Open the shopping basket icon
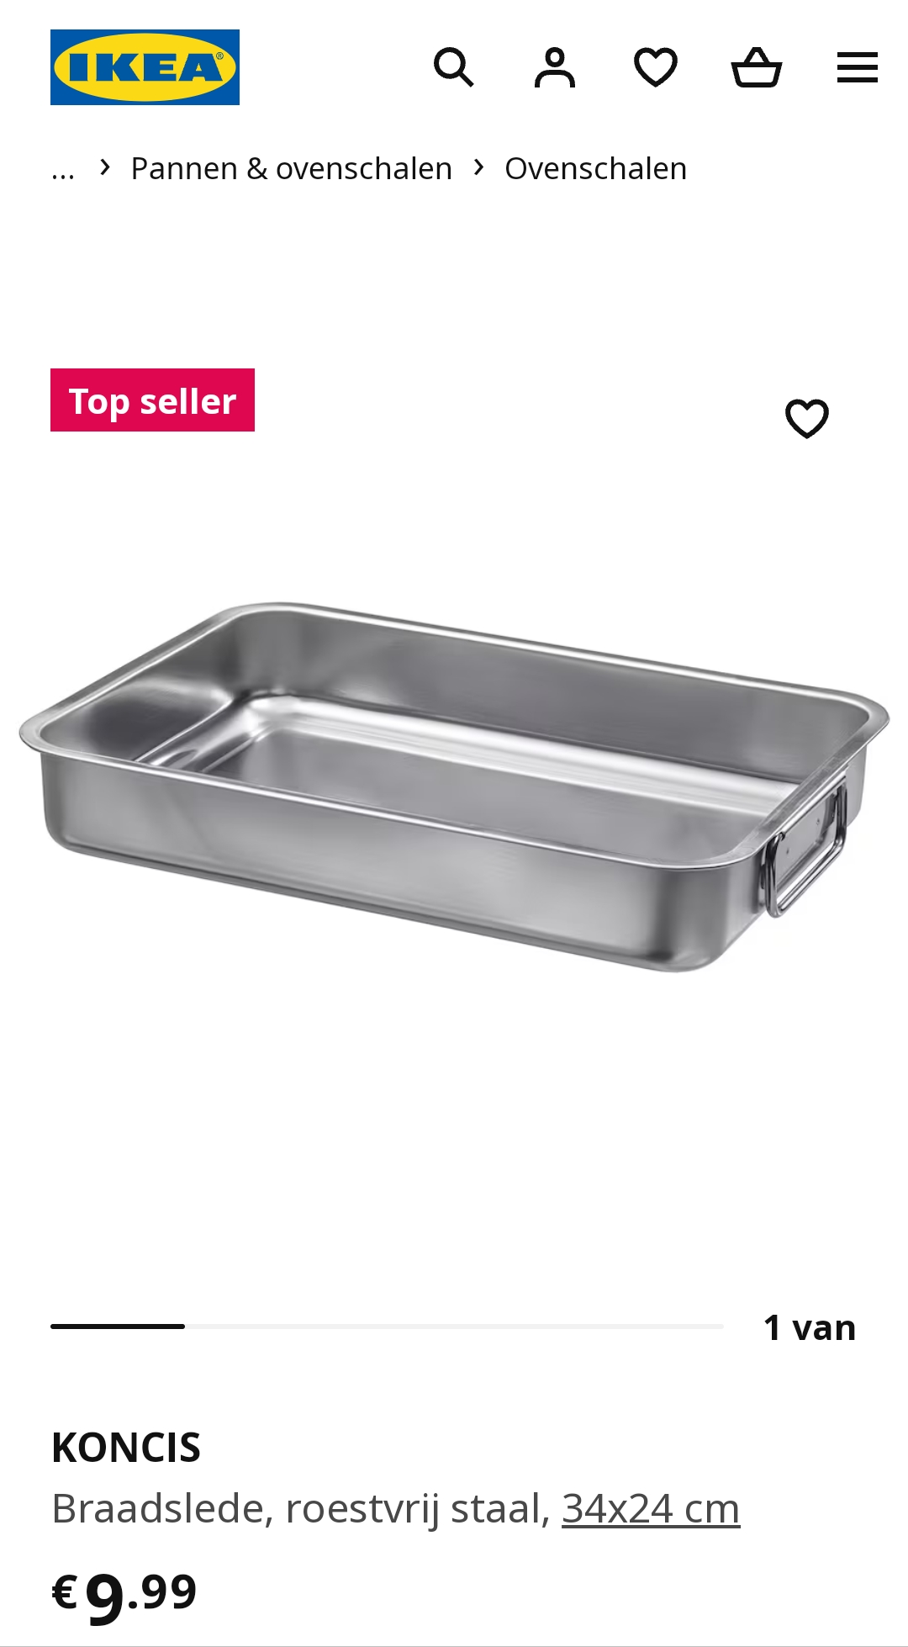 tap(757, 67)
